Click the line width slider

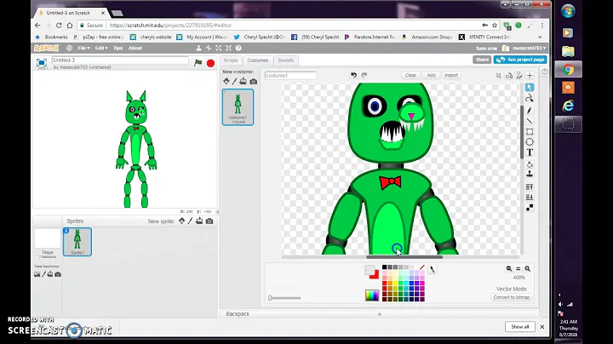click(284, 298)
